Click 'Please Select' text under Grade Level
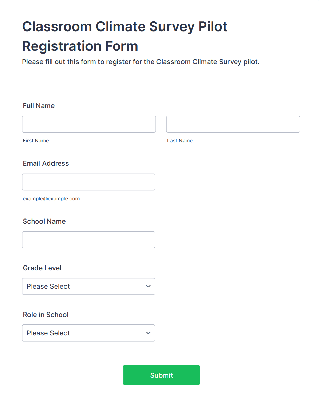Screen dimensions: 319x402 point(48,286)
